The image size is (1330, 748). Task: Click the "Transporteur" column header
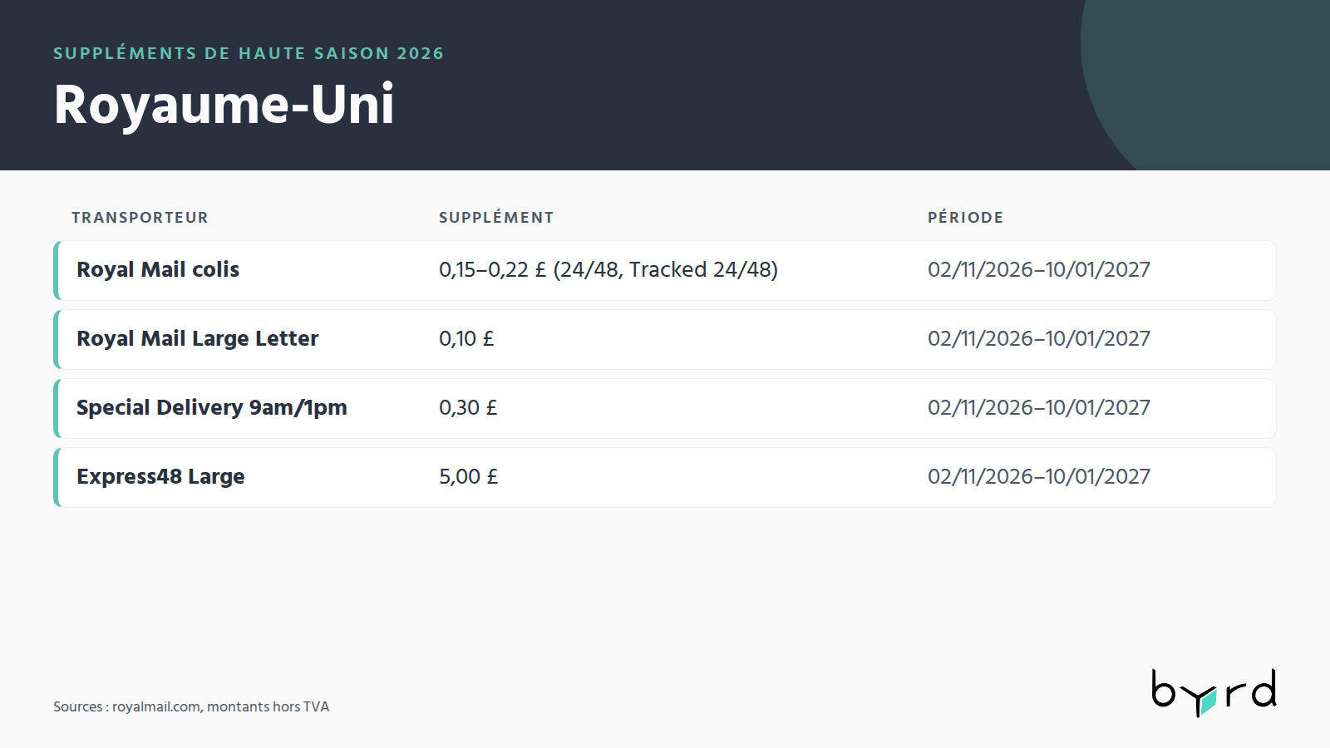tap(140, 218)
